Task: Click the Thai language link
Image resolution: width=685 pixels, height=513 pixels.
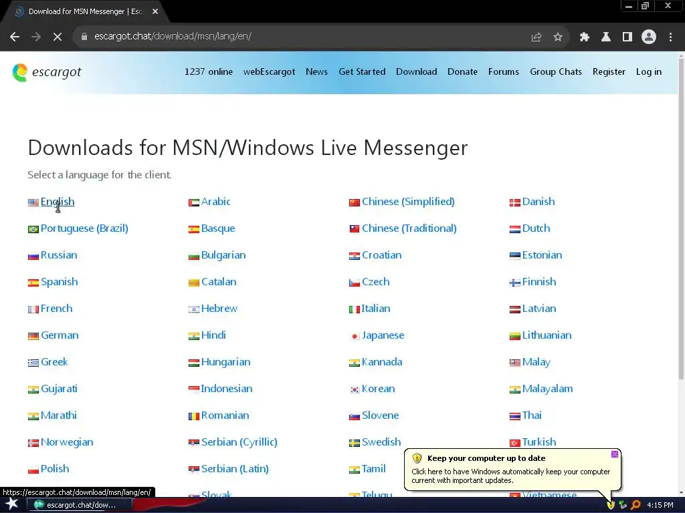Action: coord(532,415)
